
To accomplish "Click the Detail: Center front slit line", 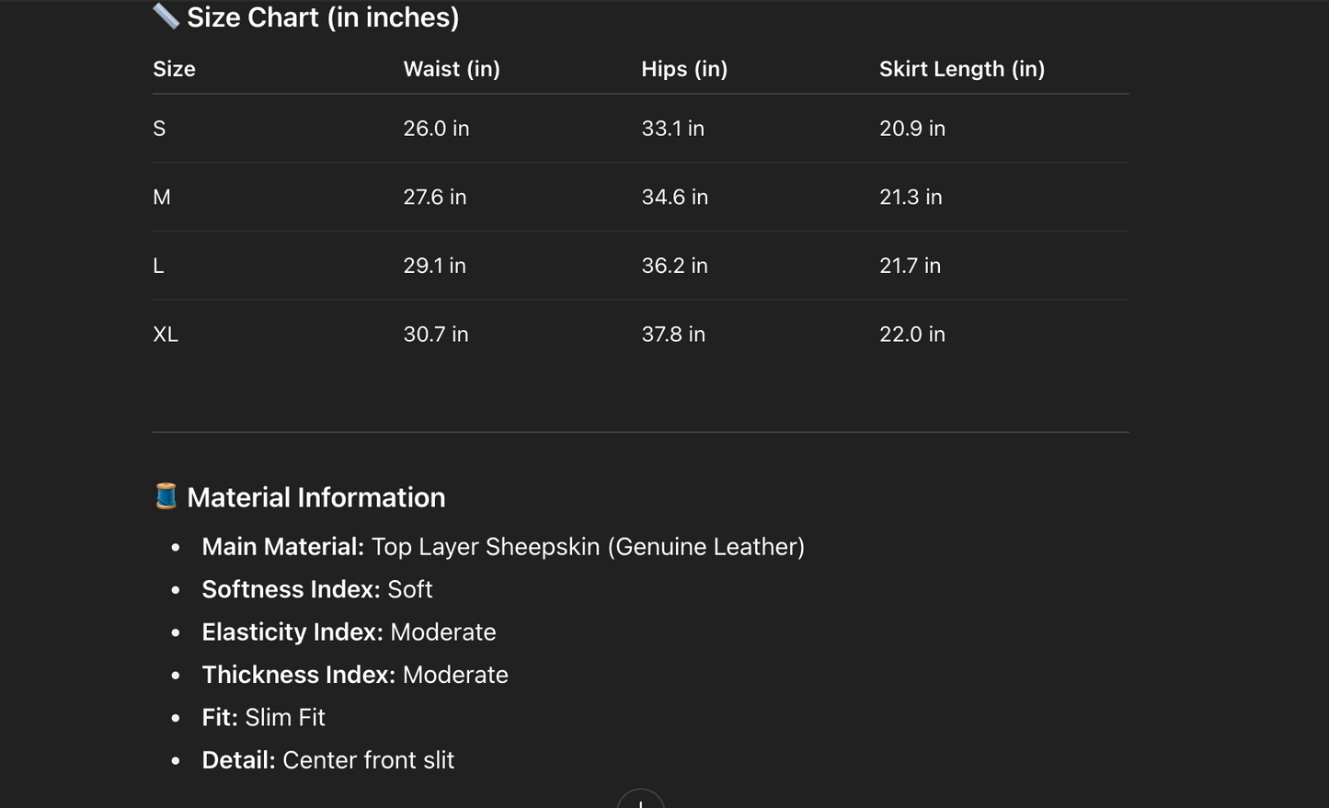I will (x=327, y=760).
